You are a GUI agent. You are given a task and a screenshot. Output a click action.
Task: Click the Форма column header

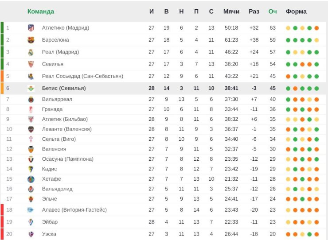(296, 12)
